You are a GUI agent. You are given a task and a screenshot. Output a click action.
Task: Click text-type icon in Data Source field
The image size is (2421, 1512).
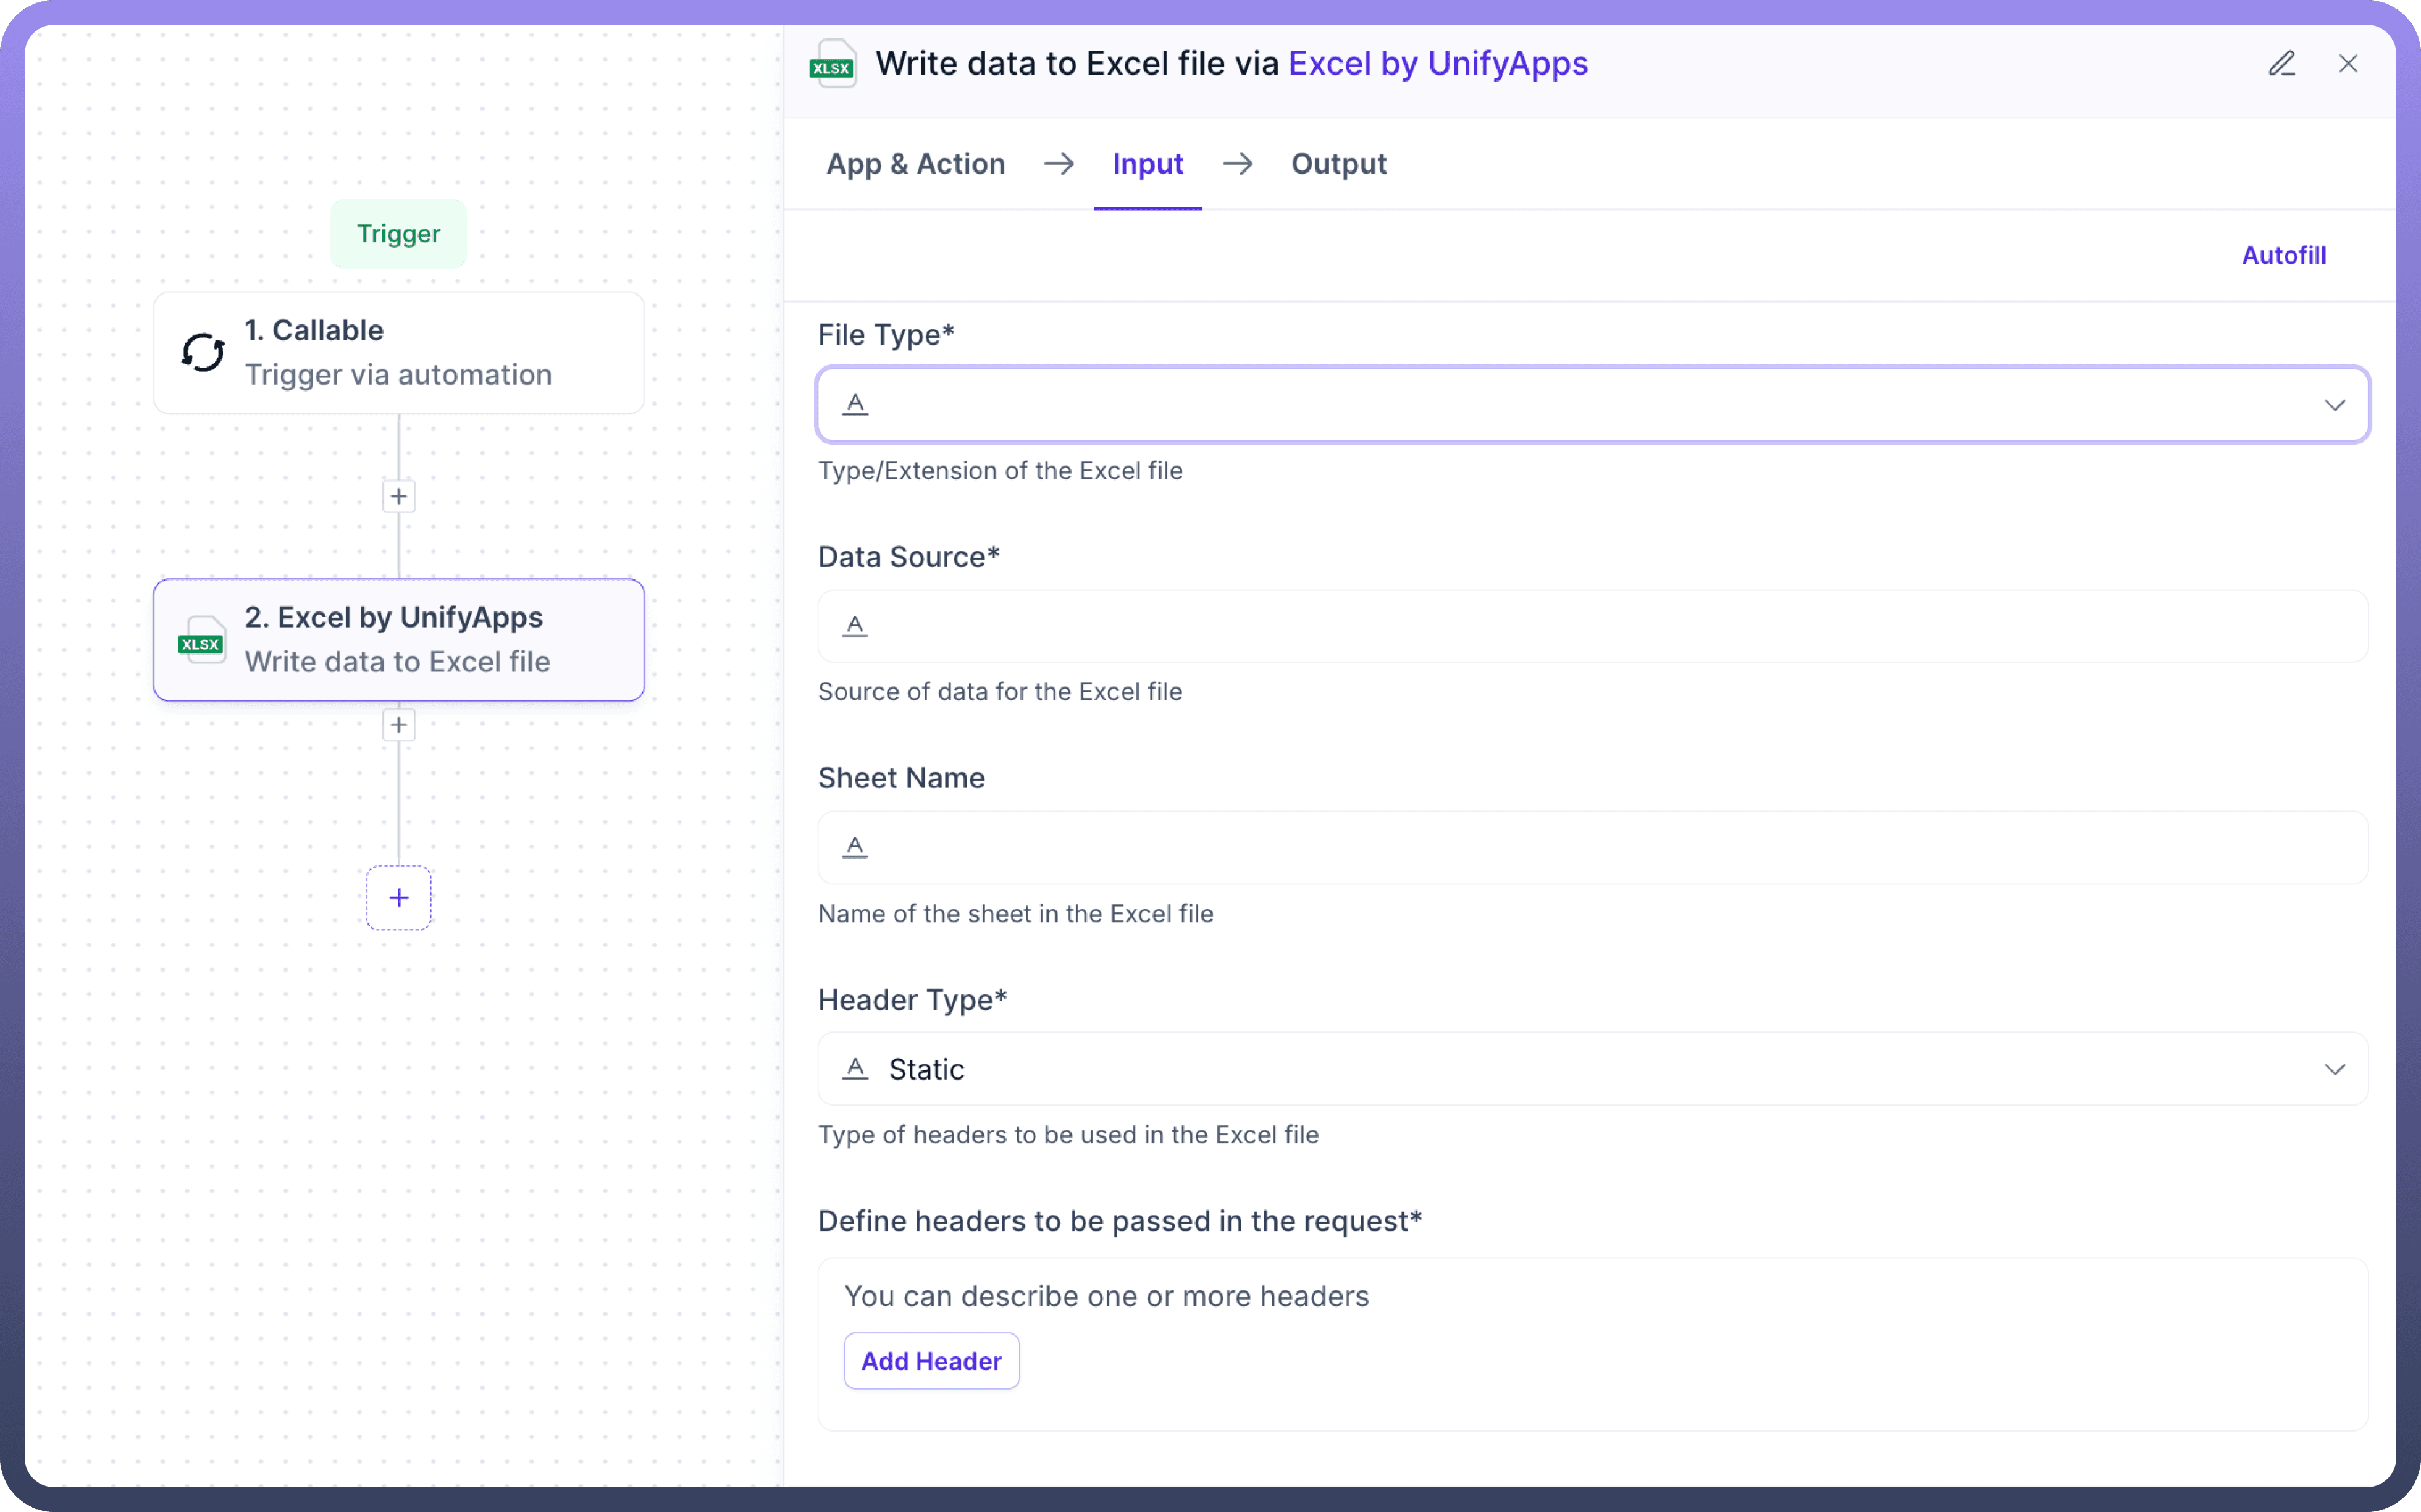click(x=855, y=626)
